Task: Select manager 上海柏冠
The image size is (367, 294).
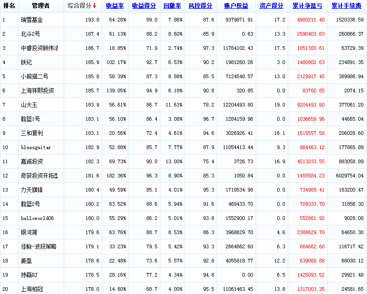Action: (x=32, y=289)
